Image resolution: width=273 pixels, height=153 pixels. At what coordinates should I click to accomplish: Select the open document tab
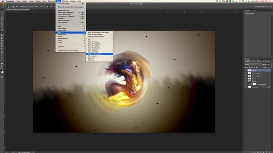[17, 10]
